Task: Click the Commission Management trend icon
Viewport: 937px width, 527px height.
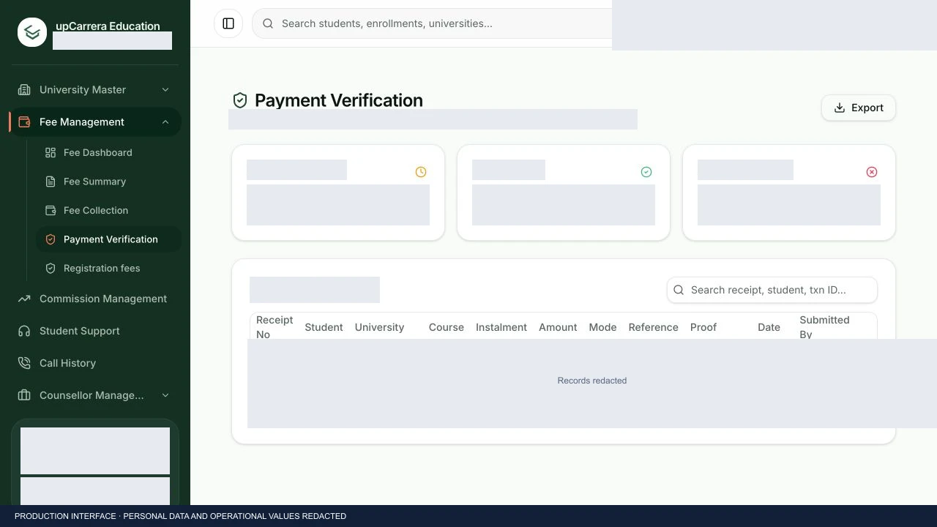Action: (x=24, y=299)
